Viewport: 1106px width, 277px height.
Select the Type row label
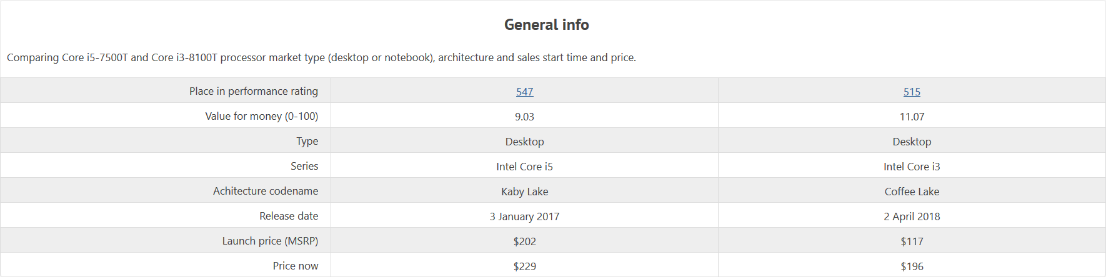click(x=307, y=141)
